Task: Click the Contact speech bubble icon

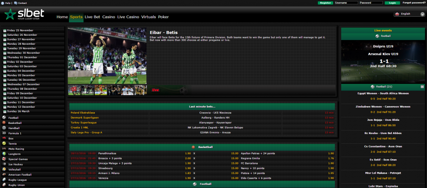Action: [16, 3]
